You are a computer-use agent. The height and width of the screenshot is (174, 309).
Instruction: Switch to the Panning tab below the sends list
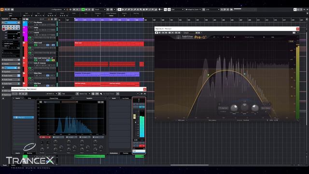[126, 153]
